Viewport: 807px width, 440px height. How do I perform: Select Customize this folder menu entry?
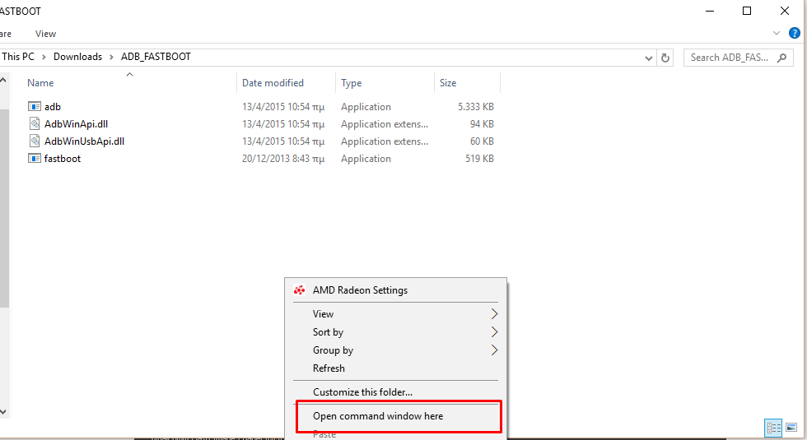point(395,392)
